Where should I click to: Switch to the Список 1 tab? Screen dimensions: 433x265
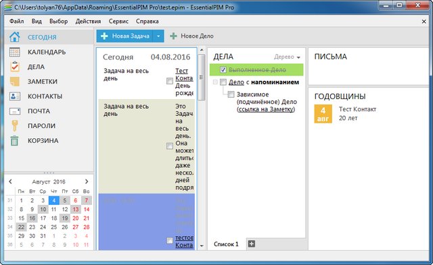click(226, 244)
